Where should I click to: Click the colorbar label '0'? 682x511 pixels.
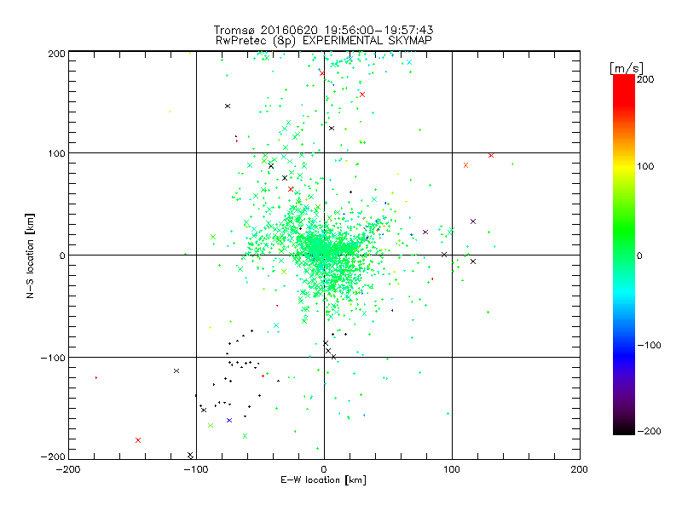coord(639,255)
